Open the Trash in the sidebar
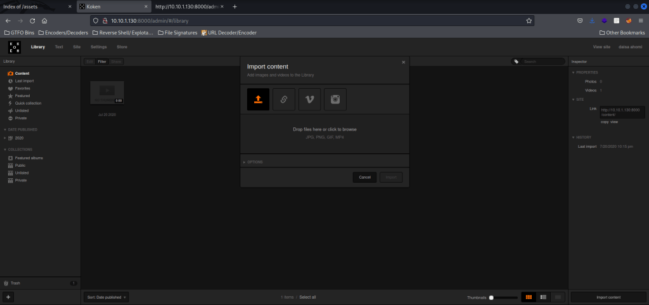Screen dimensions: 649x305 16,283
